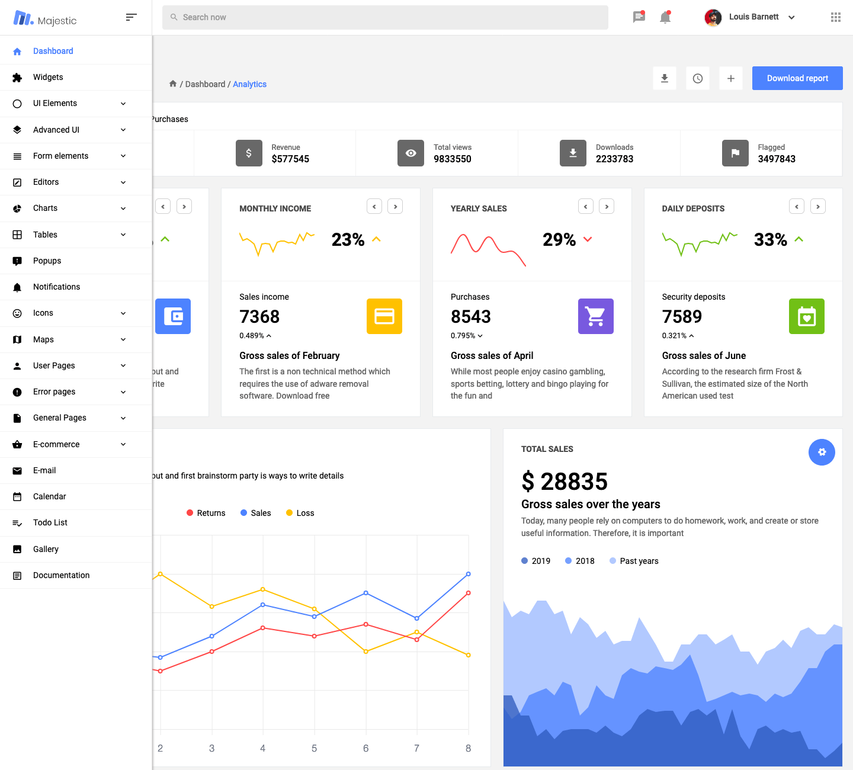Open the notifications bell in header
853x770 pixels.
point(665,17)
